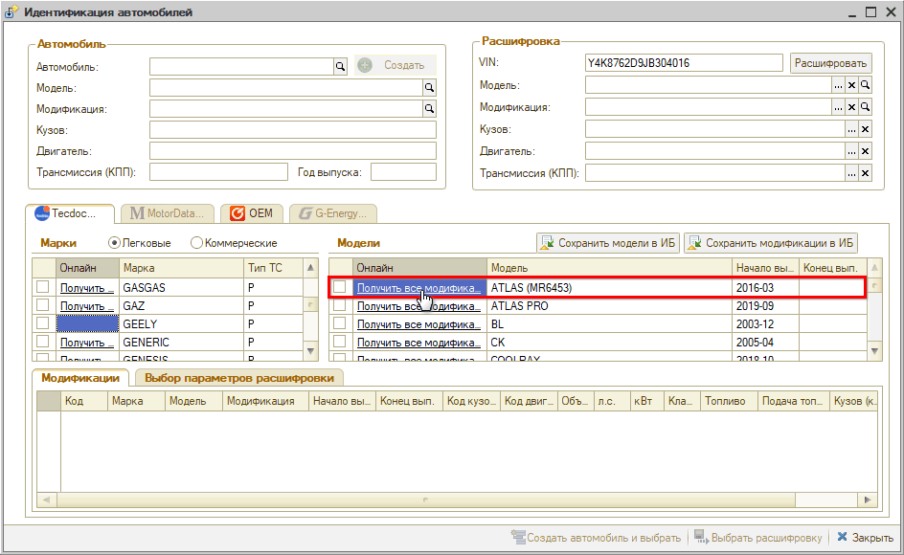Click into the VIN input field

point(684,63)
